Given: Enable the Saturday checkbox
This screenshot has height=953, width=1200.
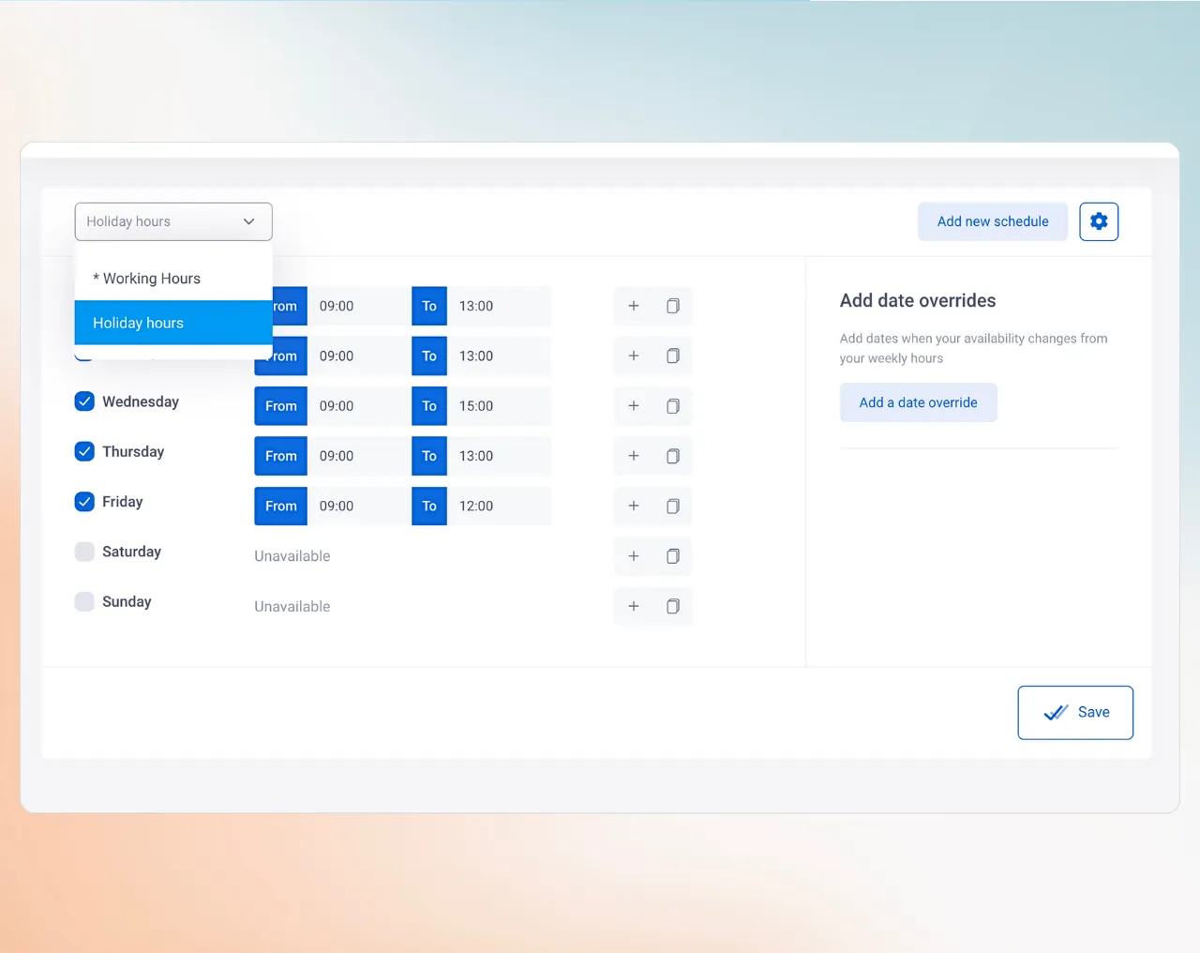Looking at the screenshot, I should [84, 552].
